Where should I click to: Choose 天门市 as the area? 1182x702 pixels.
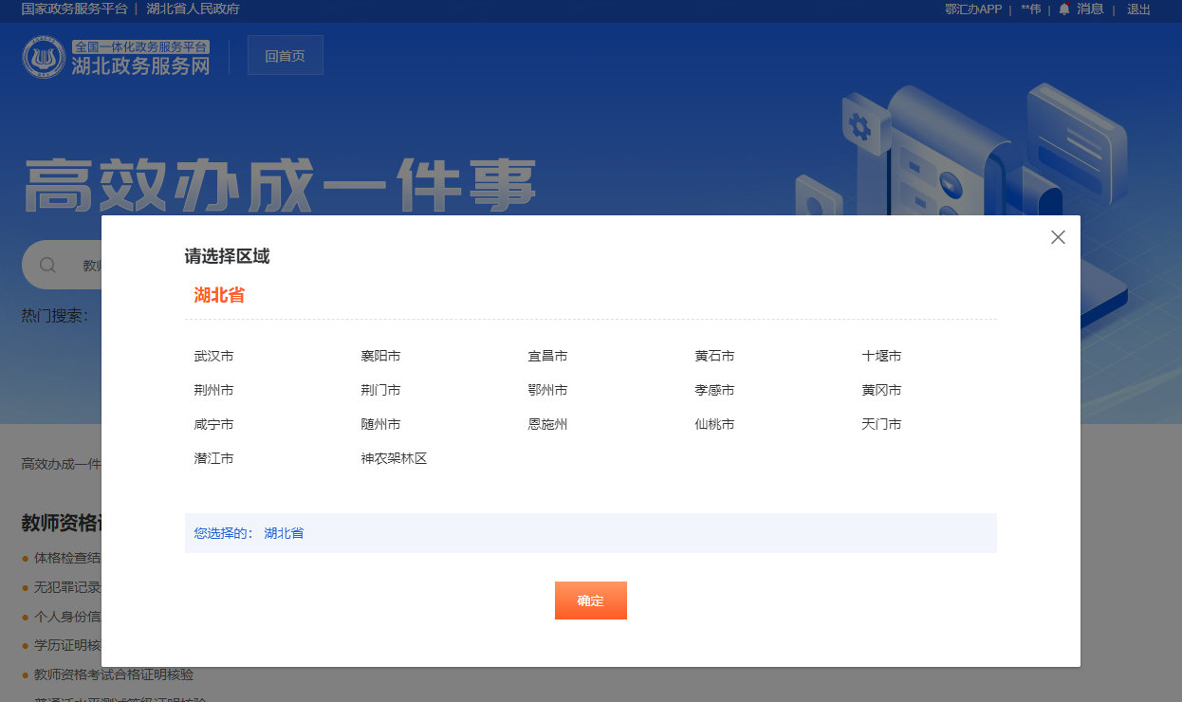coord(881,424)
